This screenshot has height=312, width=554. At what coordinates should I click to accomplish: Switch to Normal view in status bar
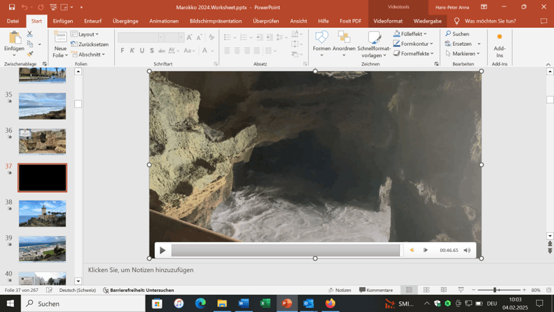(x=409, y=290)
